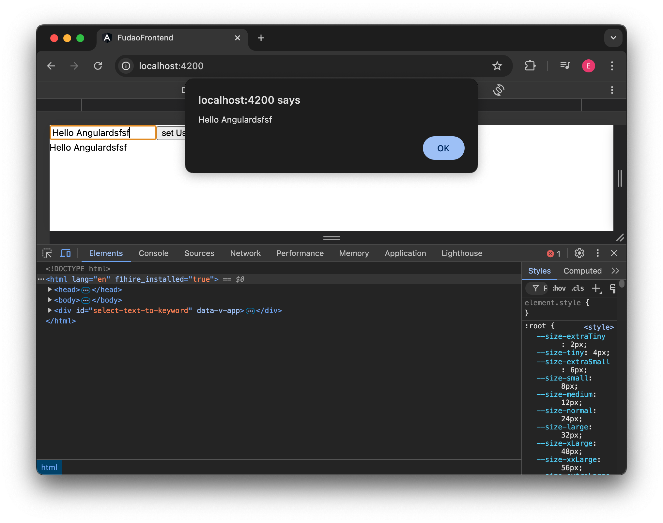Expand the head element node
Viewport: 663px width, 523px height.
point(50,290)
